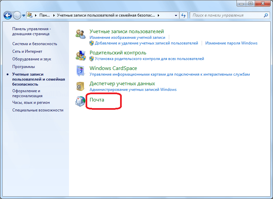
Task: Go back using the Back arrow button
Action: 8,15
